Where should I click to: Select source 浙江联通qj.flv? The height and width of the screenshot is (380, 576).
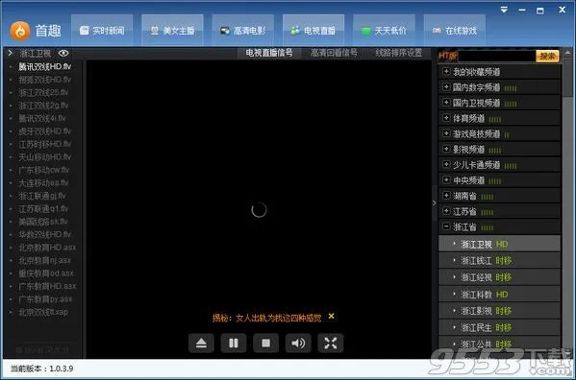click(x=42, y=196)
